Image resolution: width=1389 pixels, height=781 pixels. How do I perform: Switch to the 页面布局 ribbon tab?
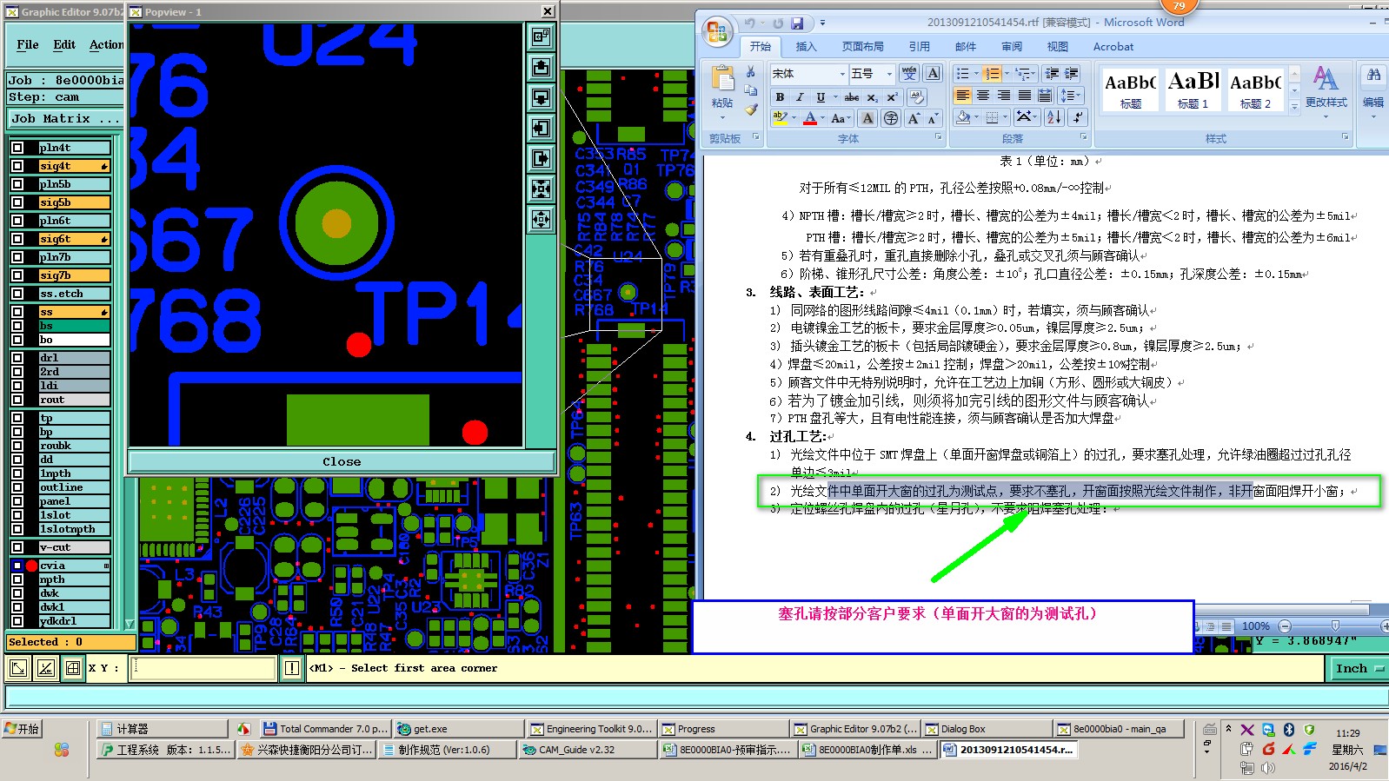pos(863,47)
